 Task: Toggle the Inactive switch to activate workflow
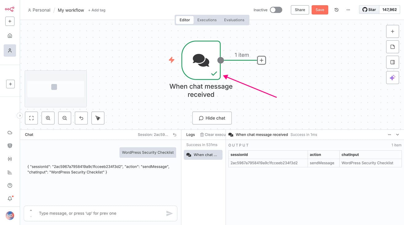(276, 10)
